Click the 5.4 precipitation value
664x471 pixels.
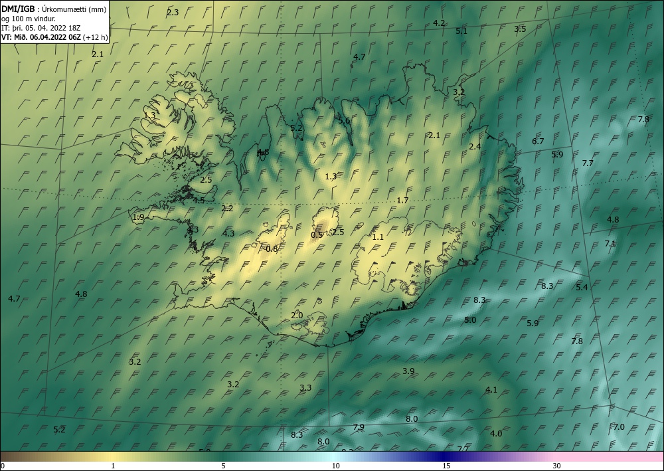point(582,287)
